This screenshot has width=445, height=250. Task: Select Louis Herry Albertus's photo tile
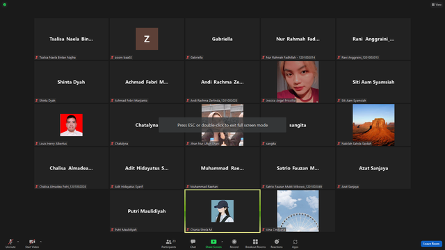point(71,125)
